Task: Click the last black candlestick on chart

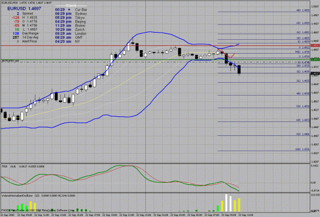Action: (x=239, y=69)
